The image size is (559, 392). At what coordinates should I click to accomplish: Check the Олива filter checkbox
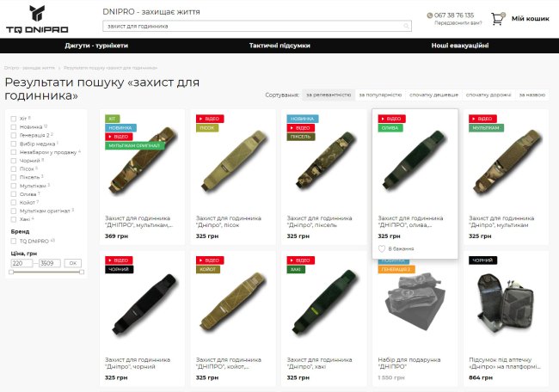(x=14, y=194)
